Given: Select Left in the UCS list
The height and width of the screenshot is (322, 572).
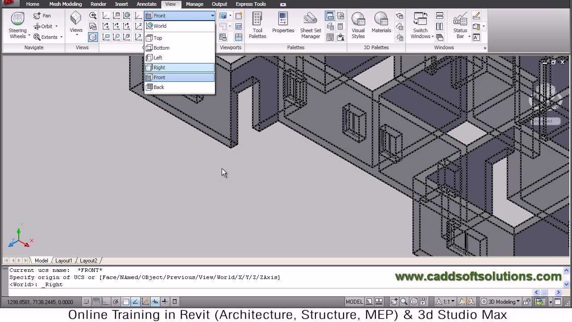Looking at the screenshot, I should [x=180, y=58].
